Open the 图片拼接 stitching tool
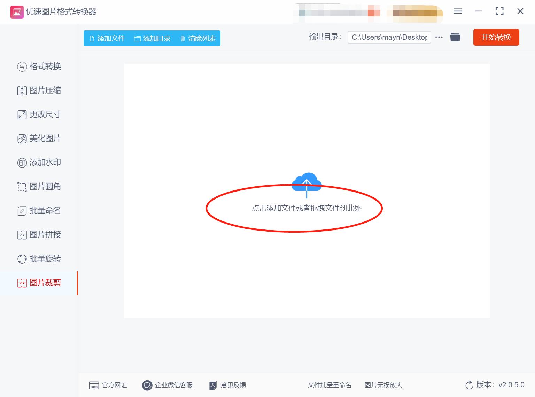535x397 pixels. (x=39, y=234)
